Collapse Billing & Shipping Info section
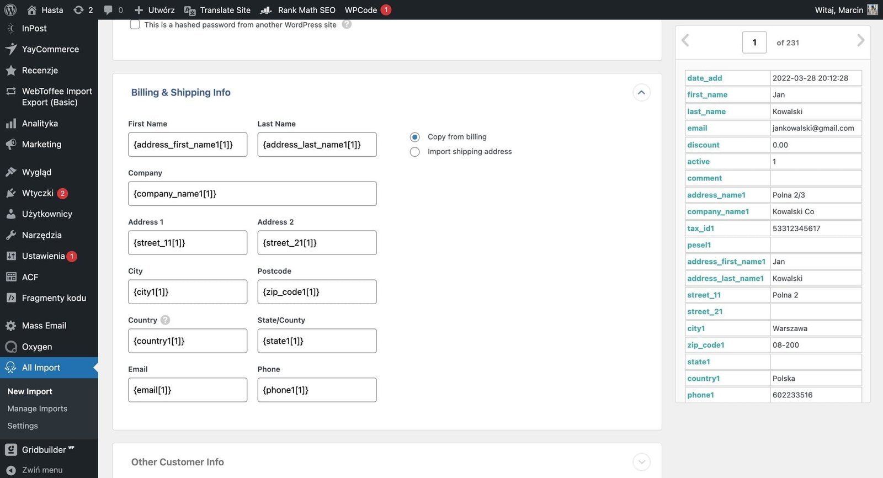Viewport: 883px width, 478px height. (641, 93)
